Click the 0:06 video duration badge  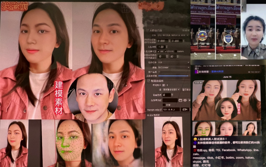tap(198, 83)
